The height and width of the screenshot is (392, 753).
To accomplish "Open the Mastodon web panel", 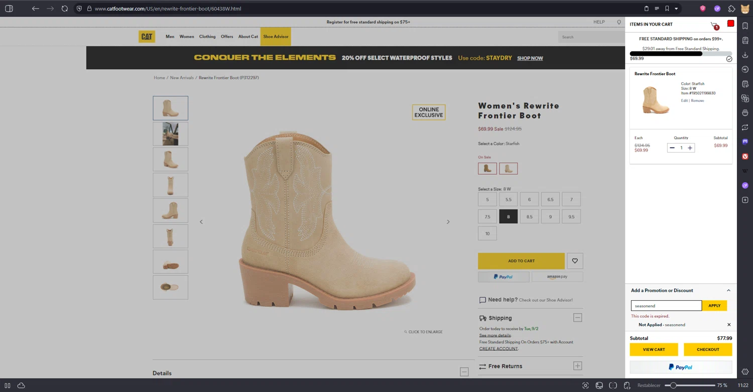I will click(745, 142).
